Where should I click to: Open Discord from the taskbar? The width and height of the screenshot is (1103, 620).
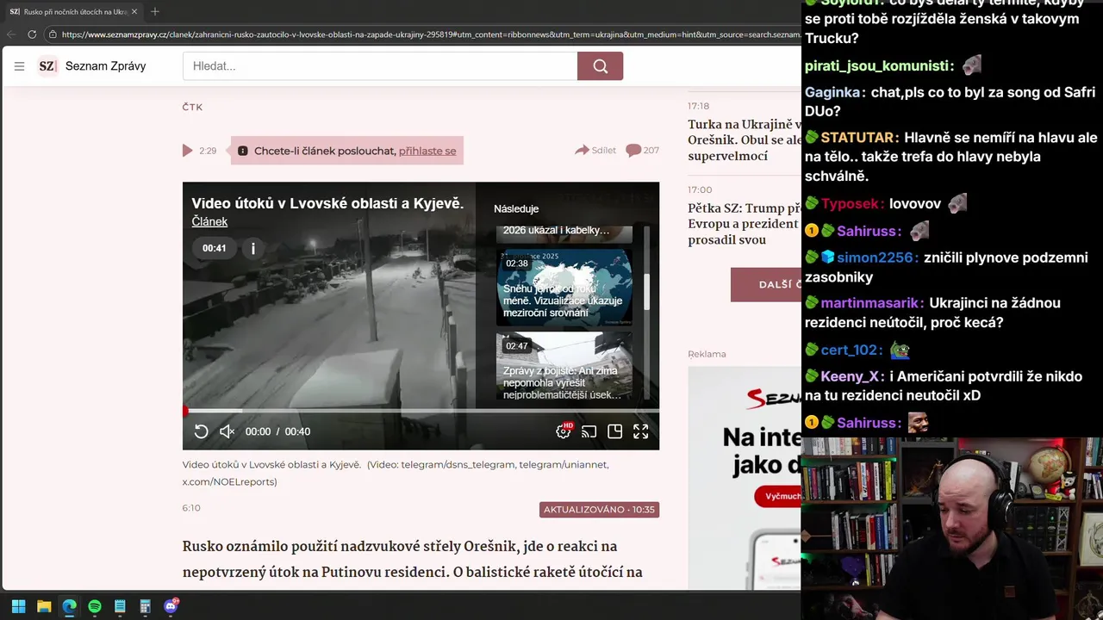171,606
